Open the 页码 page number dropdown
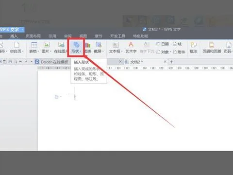 coord(229,48)
